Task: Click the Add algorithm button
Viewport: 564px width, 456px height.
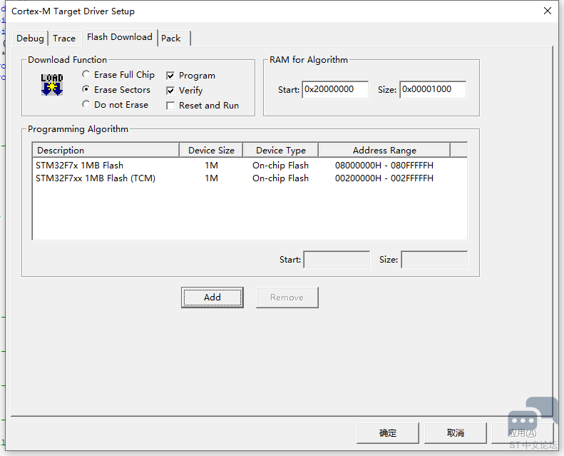Action: pos(212,298)
